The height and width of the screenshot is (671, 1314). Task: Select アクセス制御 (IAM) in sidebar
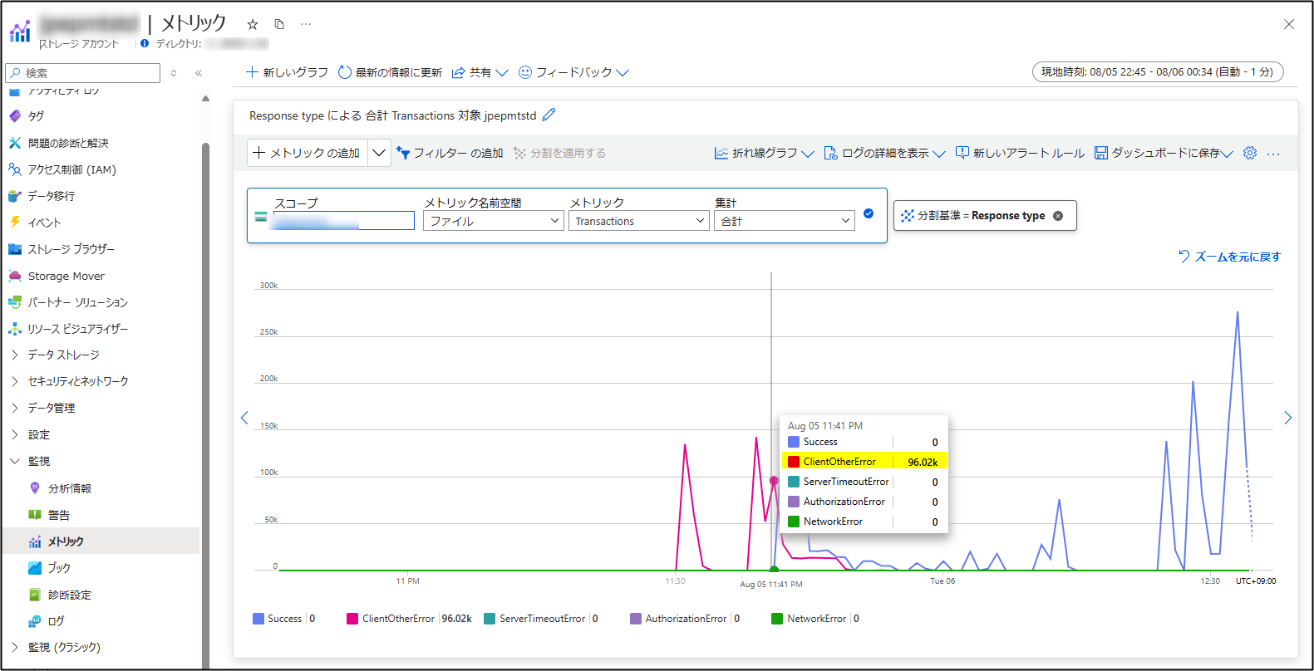[71, 169]
